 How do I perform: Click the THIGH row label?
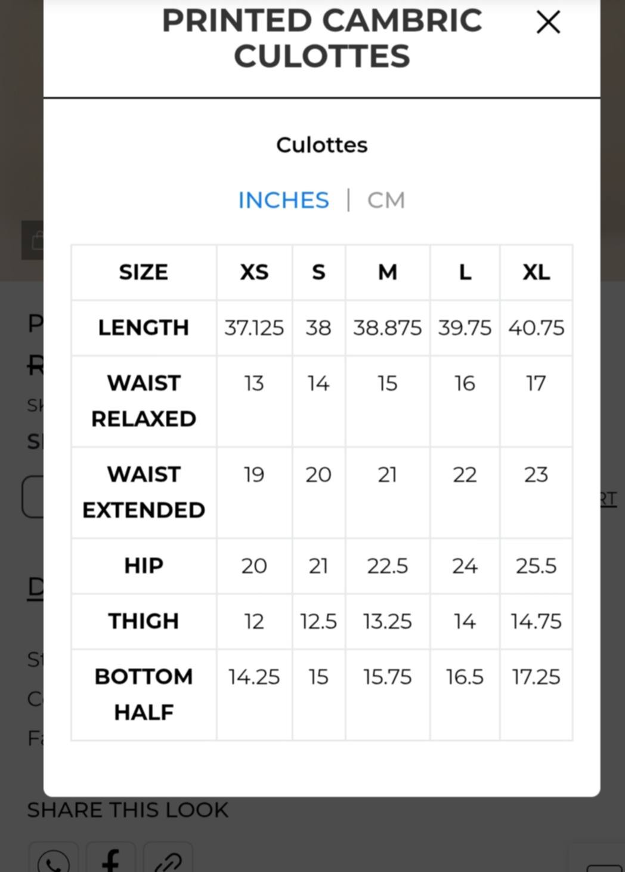tap(144, 621)
